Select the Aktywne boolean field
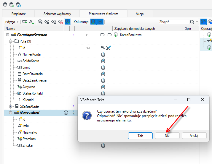The height and width of the screenshot is (164, 212). 29,87
